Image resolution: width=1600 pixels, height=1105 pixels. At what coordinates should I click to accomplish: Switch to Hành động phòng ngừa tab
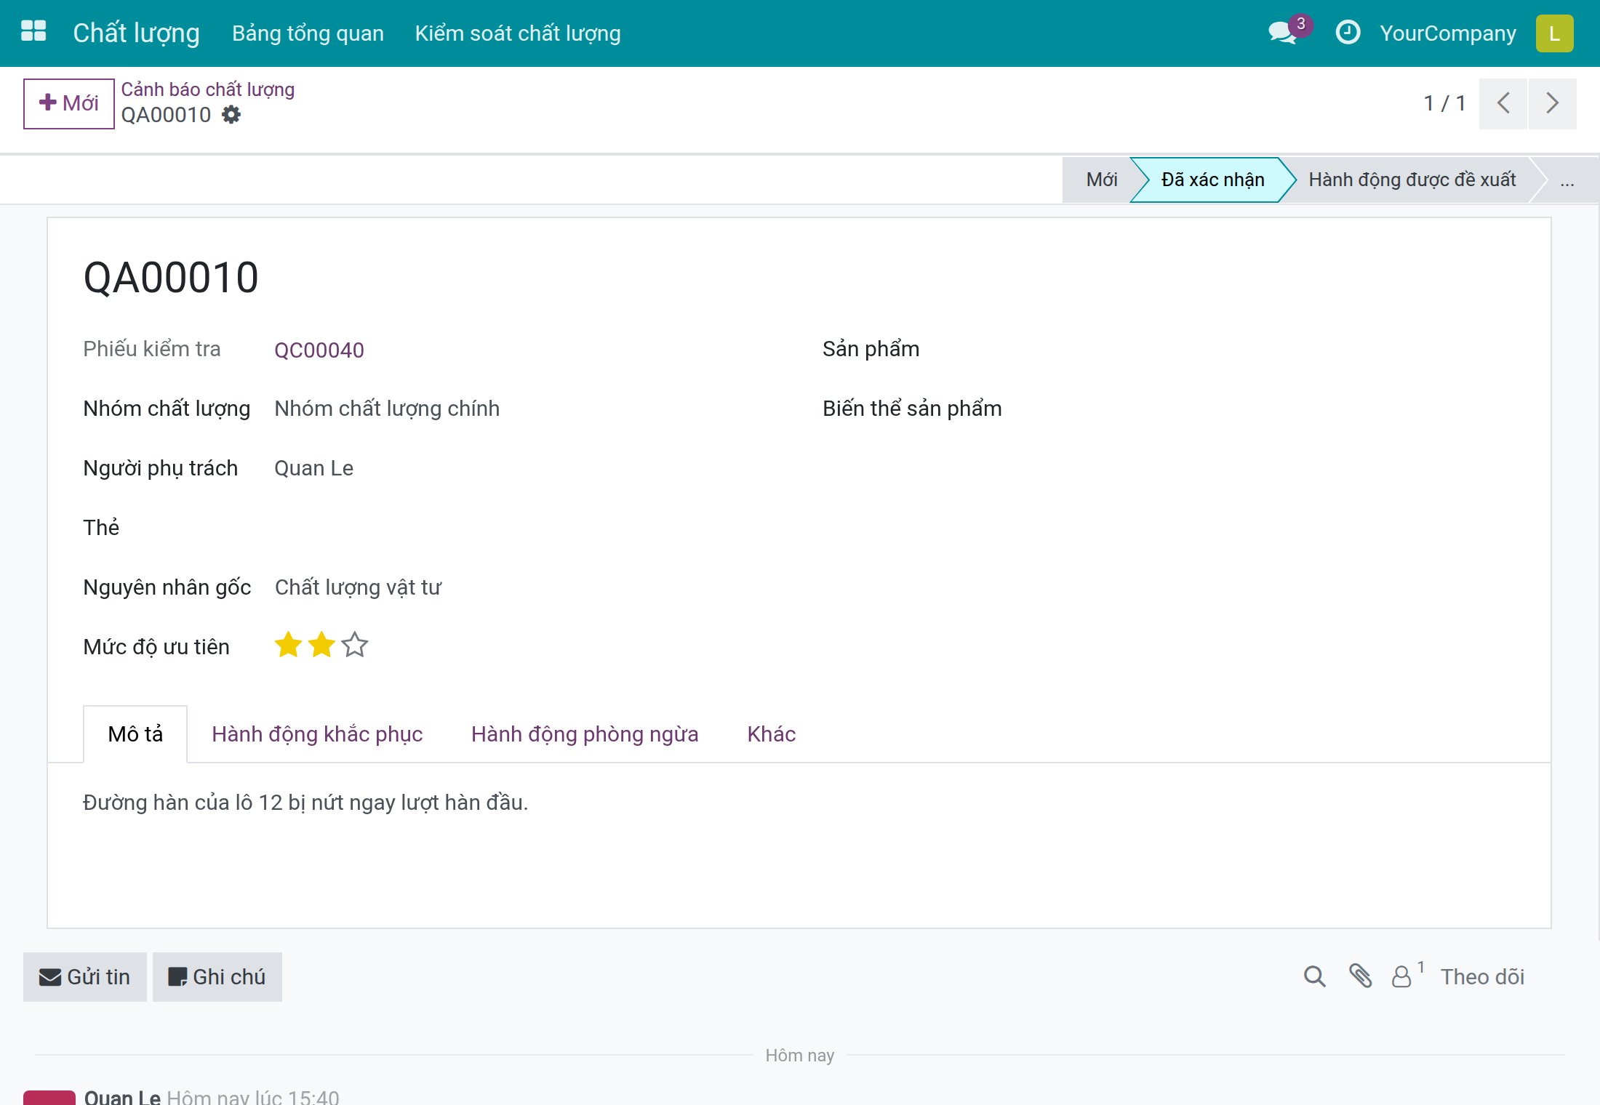[x=585, y=734]
